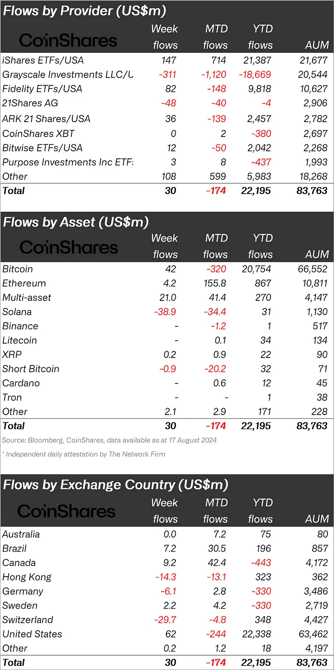Click the CoinShares logo in Flows by Exchange Country
Viewport: 334px width, 670px height.
click(x=66, y=511)
